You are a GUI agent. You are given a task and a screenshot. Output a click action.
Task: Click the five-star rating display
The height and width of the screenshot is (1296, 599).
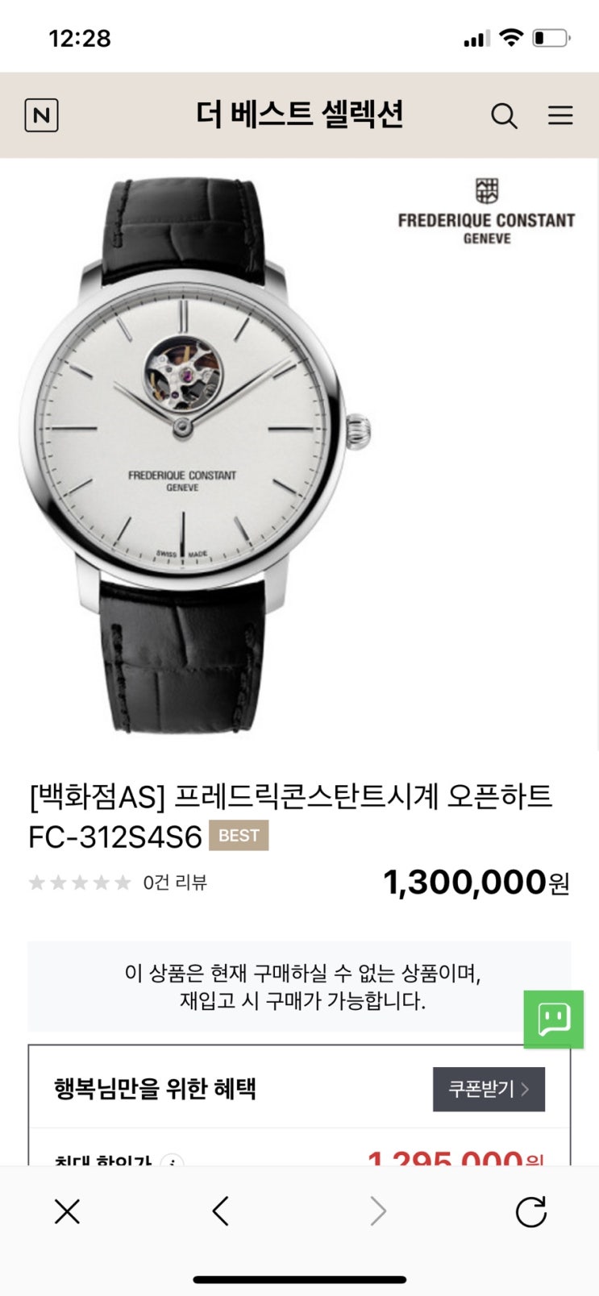pos(80,883)
